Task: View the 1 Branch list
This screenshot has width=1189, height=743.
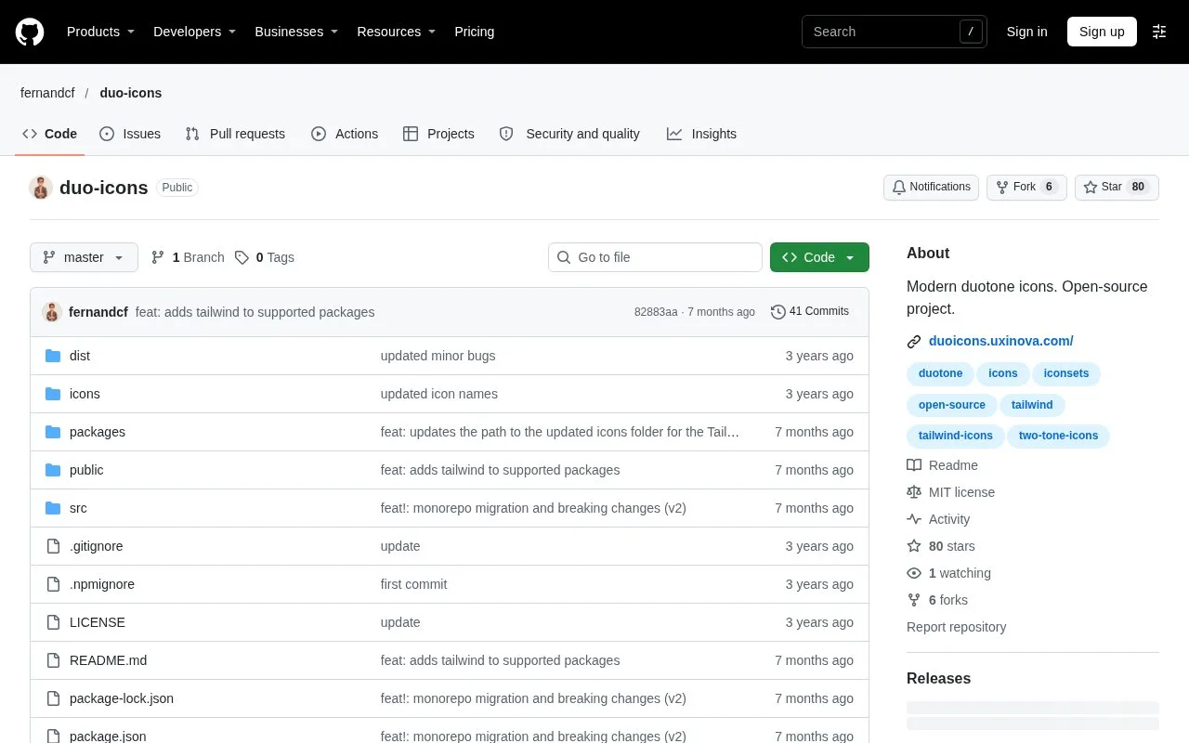Action: tap(188, 257)
